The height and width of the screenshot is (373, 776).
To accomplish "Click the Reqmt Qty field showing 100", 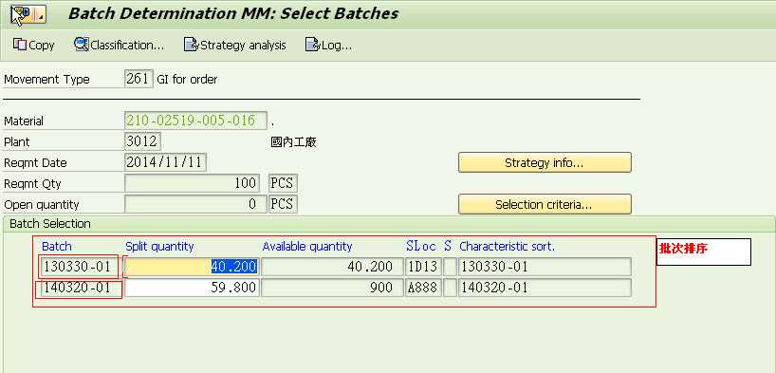I will [192, 183].
